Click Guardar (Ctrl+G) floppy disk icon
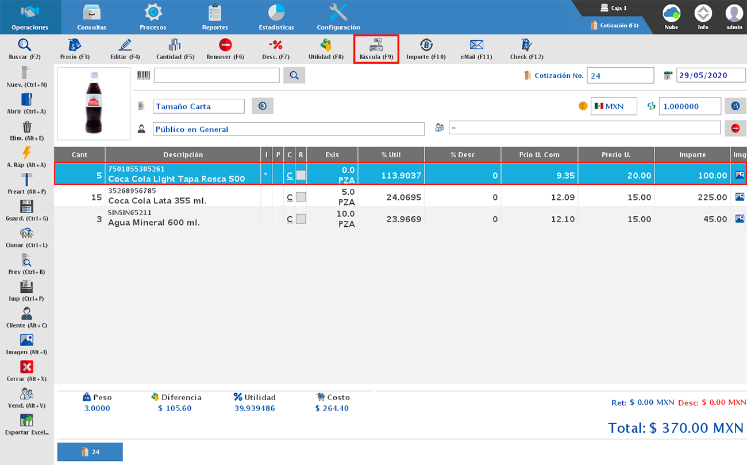This screenshot has height=465, width=747. pos(26,207)
